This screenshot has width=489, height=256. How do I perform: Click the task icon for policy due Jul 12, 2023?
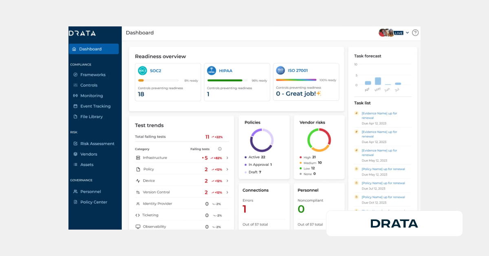(356, 183)
